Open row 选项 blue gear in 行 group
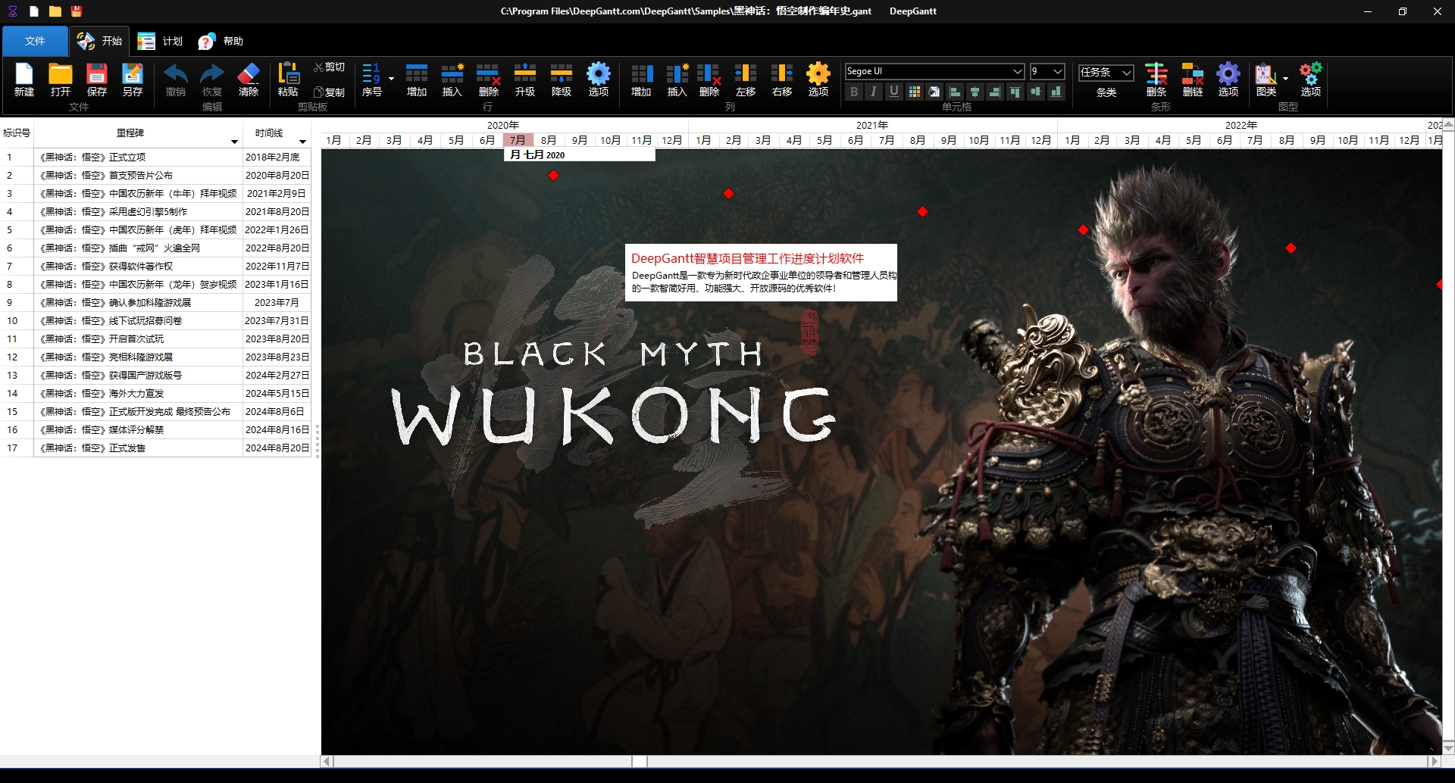Viewport: 1455px width, 783px height. click(x=599, y=80)
